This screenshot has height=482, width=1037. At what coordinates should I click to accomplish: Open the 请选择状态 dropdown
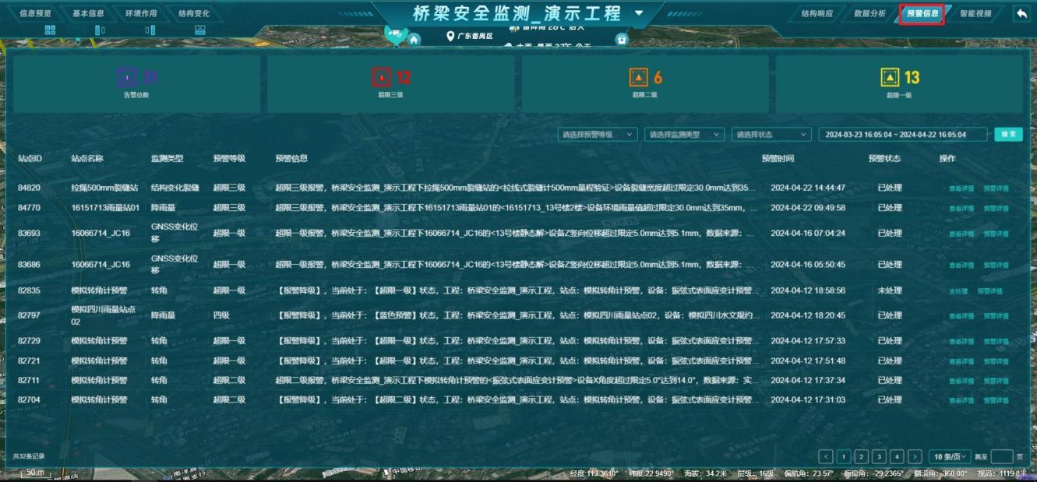point(771,135)
